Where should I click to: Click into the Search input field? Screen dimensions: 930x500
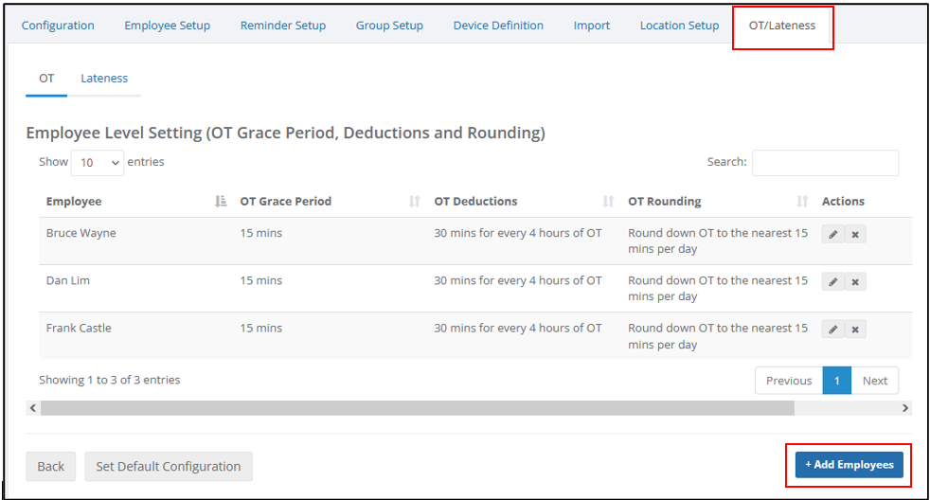(825, 163)
